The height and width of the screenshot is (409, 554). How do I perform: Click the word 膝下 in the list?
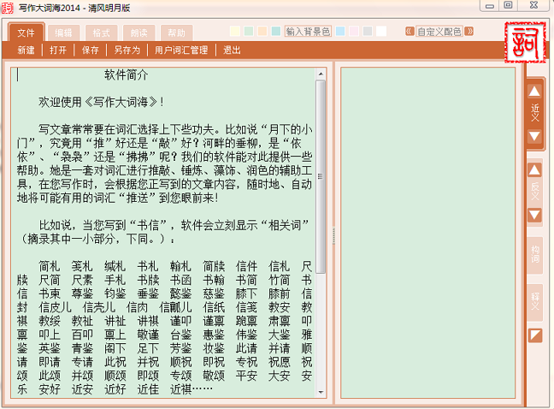(x=246, y=293)
